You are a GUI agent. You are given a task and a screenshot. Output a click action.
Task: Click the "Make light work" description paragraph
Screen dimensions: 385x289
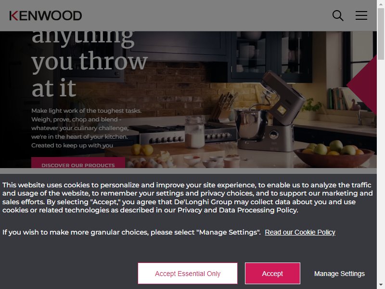pyautogui.click(x=87, y=128)
